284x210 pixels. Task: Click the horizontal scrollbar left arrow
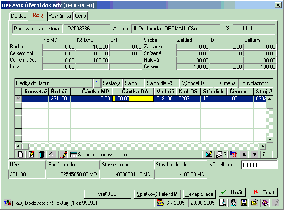click(18, 146)
